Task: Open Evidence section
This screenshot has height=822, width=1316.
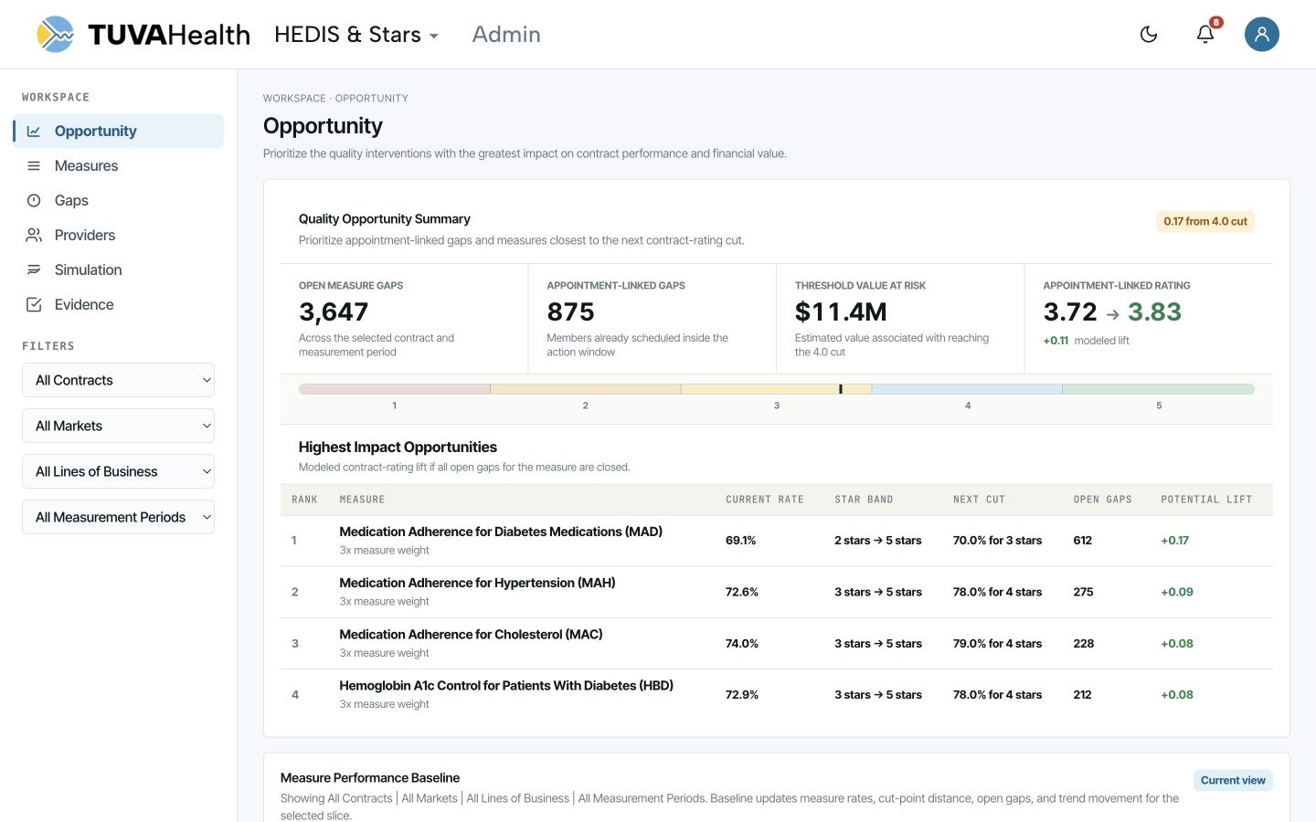Action: point(119,305)
